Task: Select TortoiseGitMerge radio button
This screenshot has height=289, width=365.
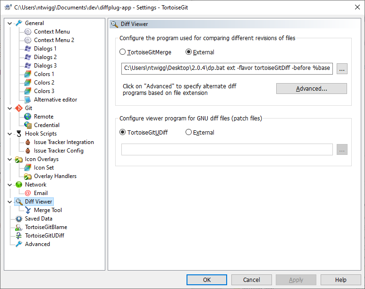Action: point(122,52)
